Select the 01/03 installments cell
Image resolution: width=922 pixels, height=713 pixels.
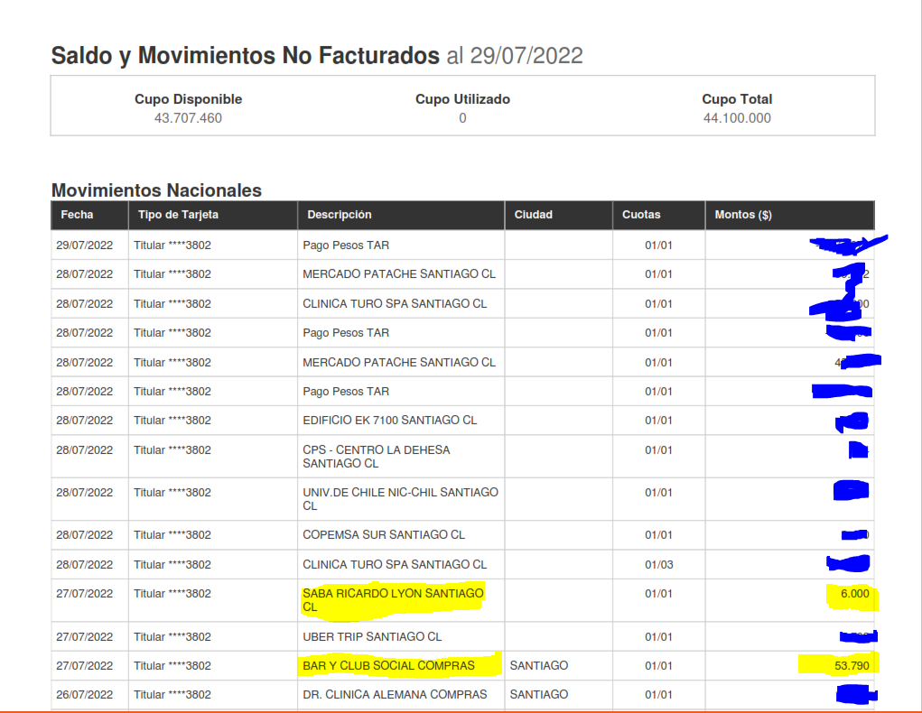tap(658, 565)
